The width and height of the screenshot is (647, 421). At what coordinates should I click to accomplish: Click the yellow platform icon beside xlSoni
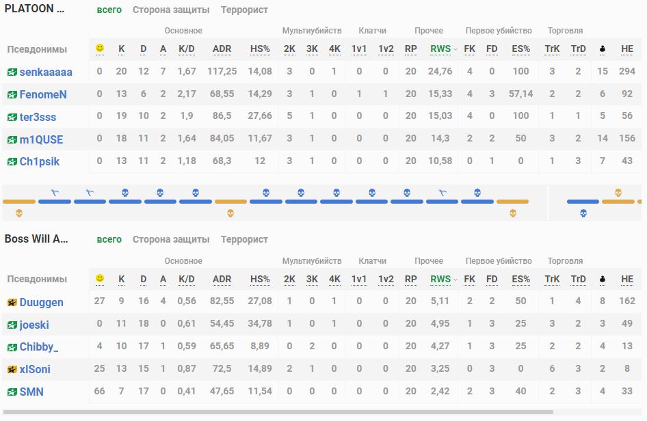12,369
